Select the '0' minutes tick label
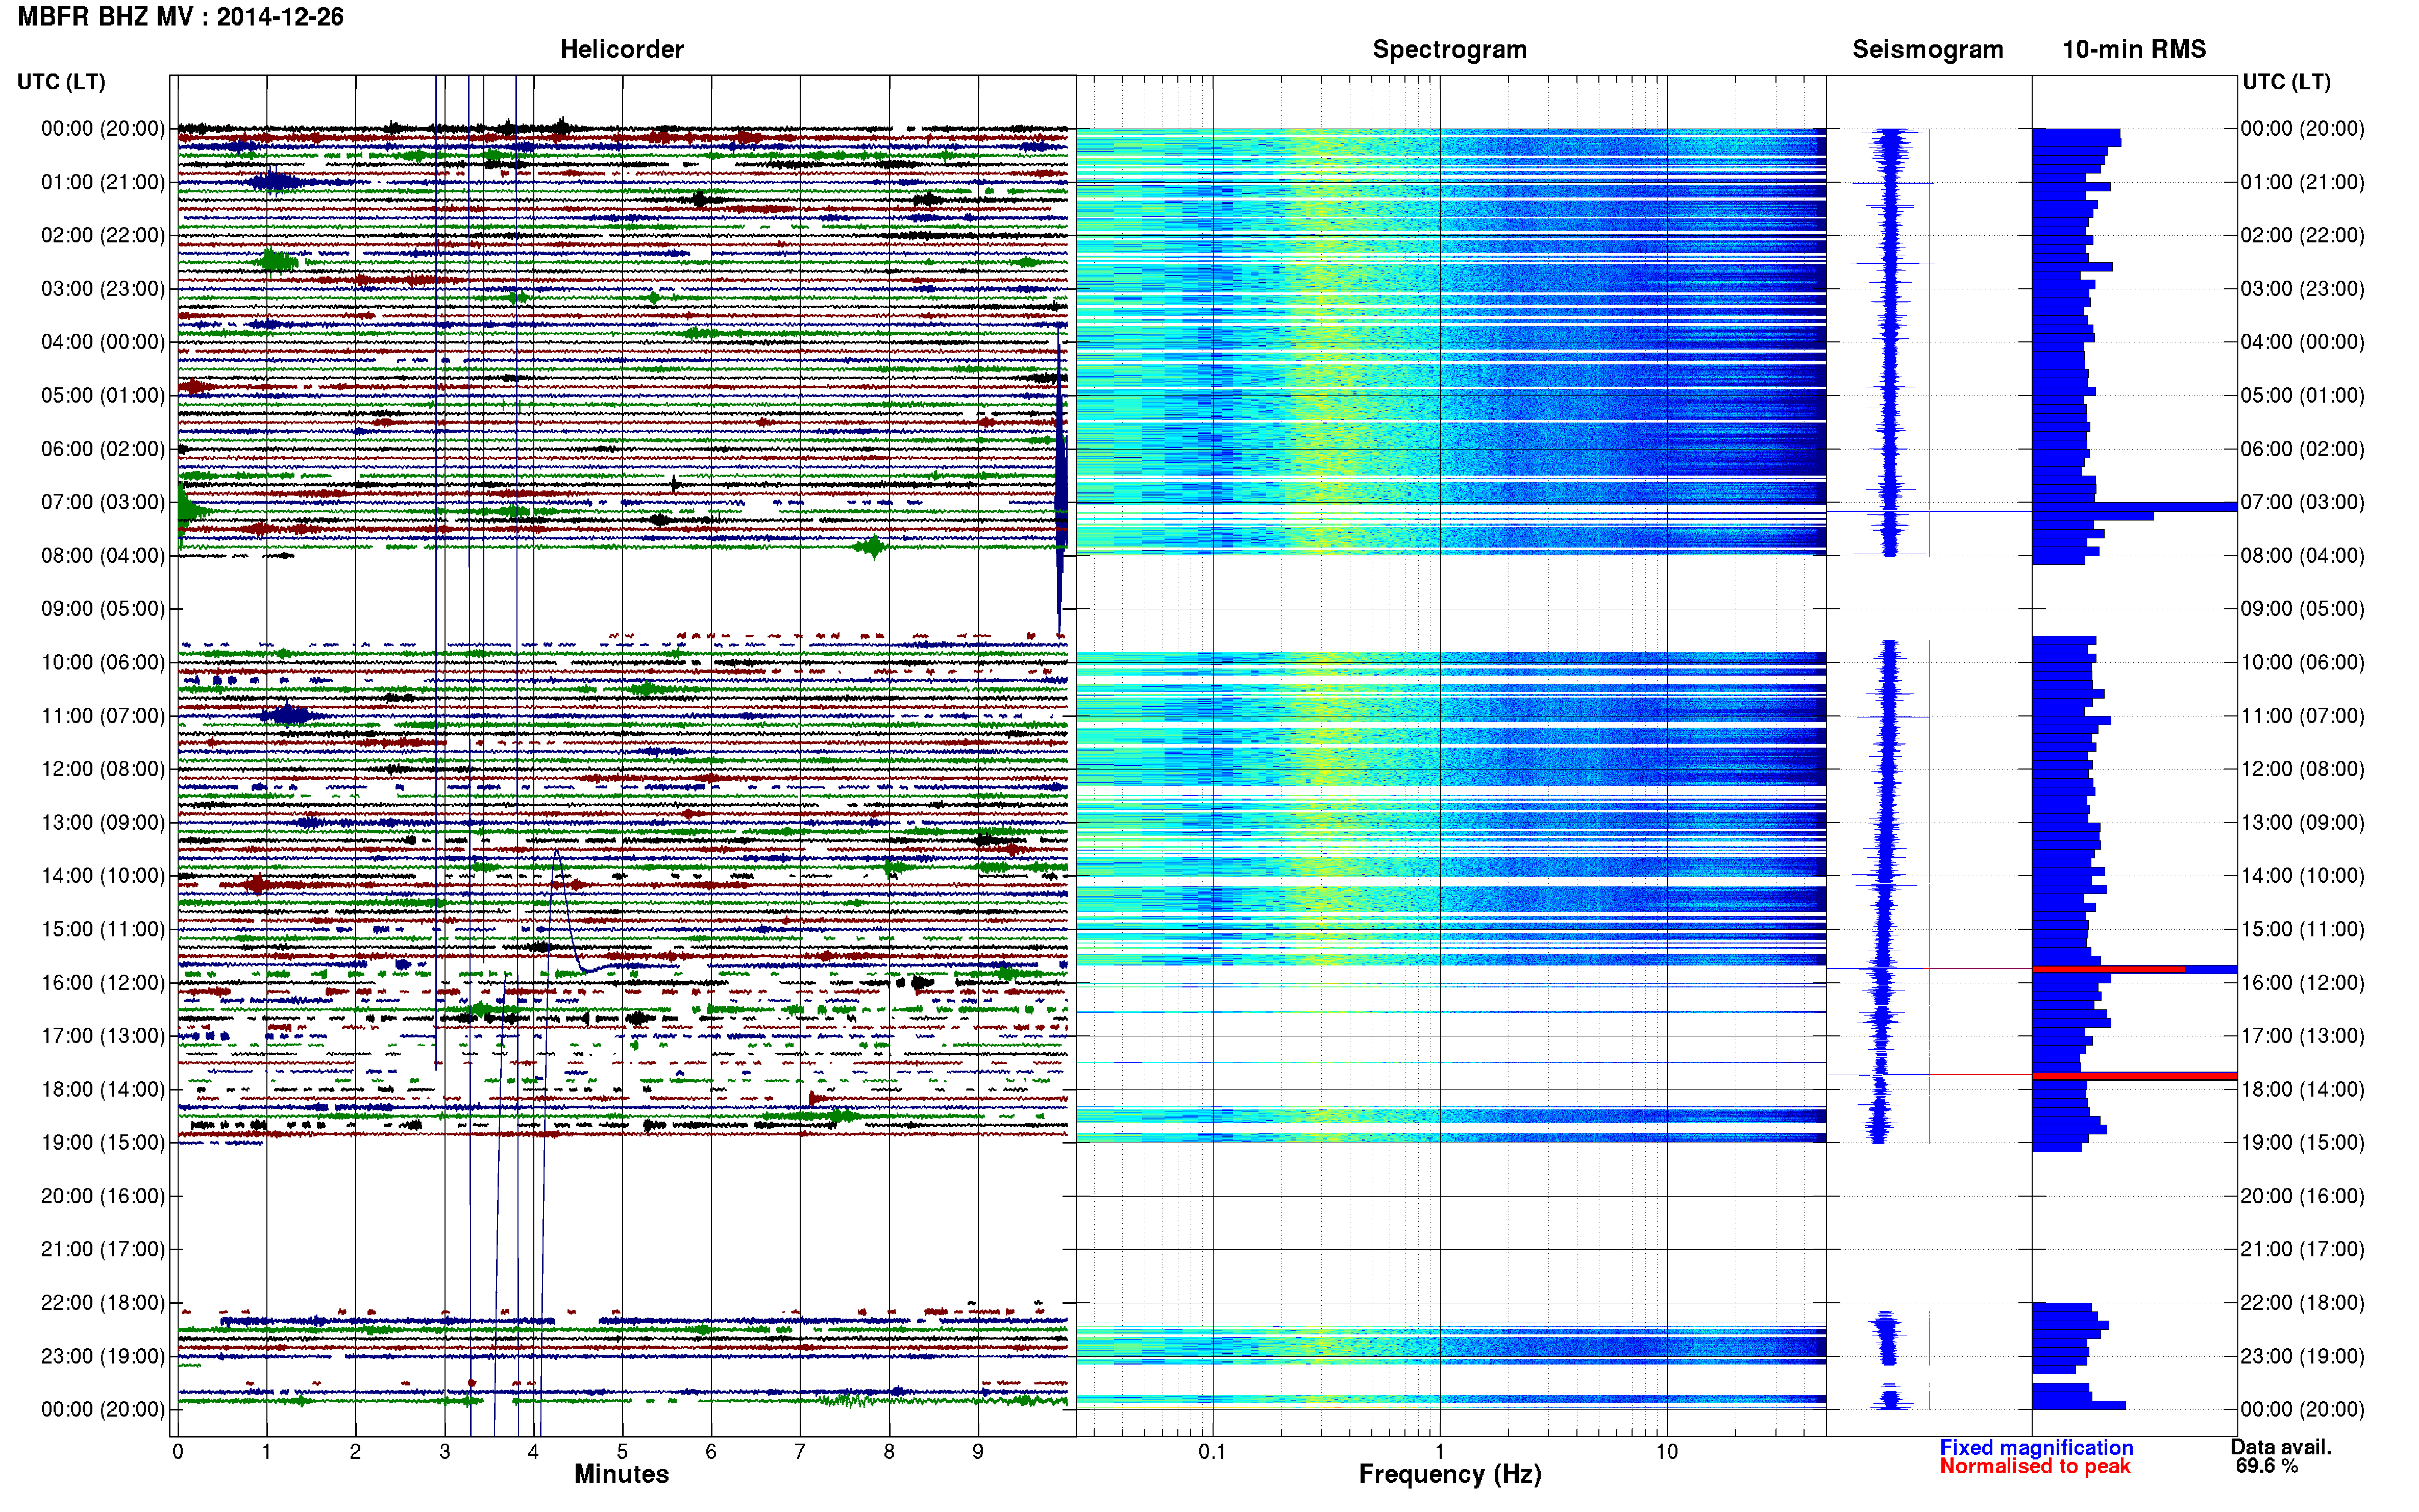 click(178, 1452)
